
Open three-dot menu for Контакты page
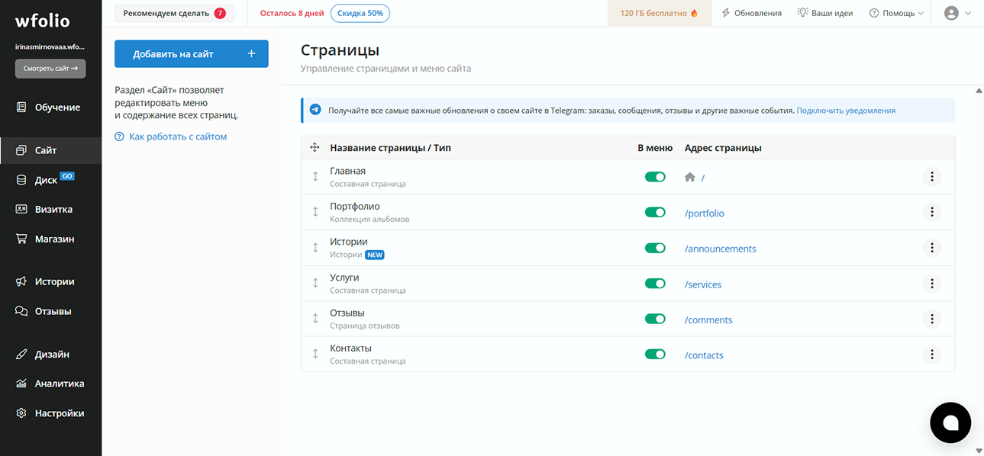click(x=931, y=354)
